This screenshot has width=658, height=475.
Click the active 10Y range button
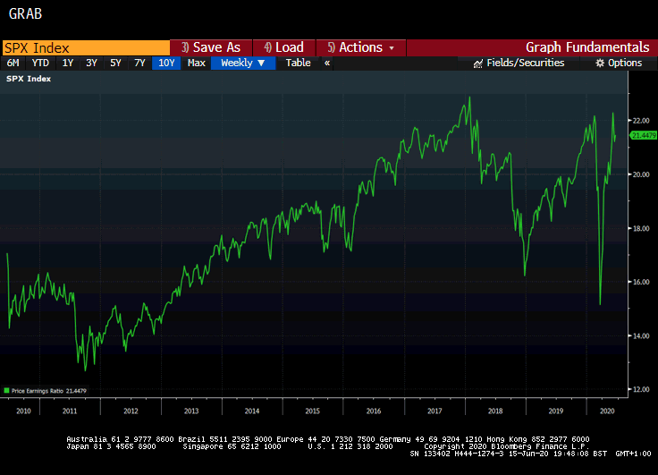click(165, 63)
